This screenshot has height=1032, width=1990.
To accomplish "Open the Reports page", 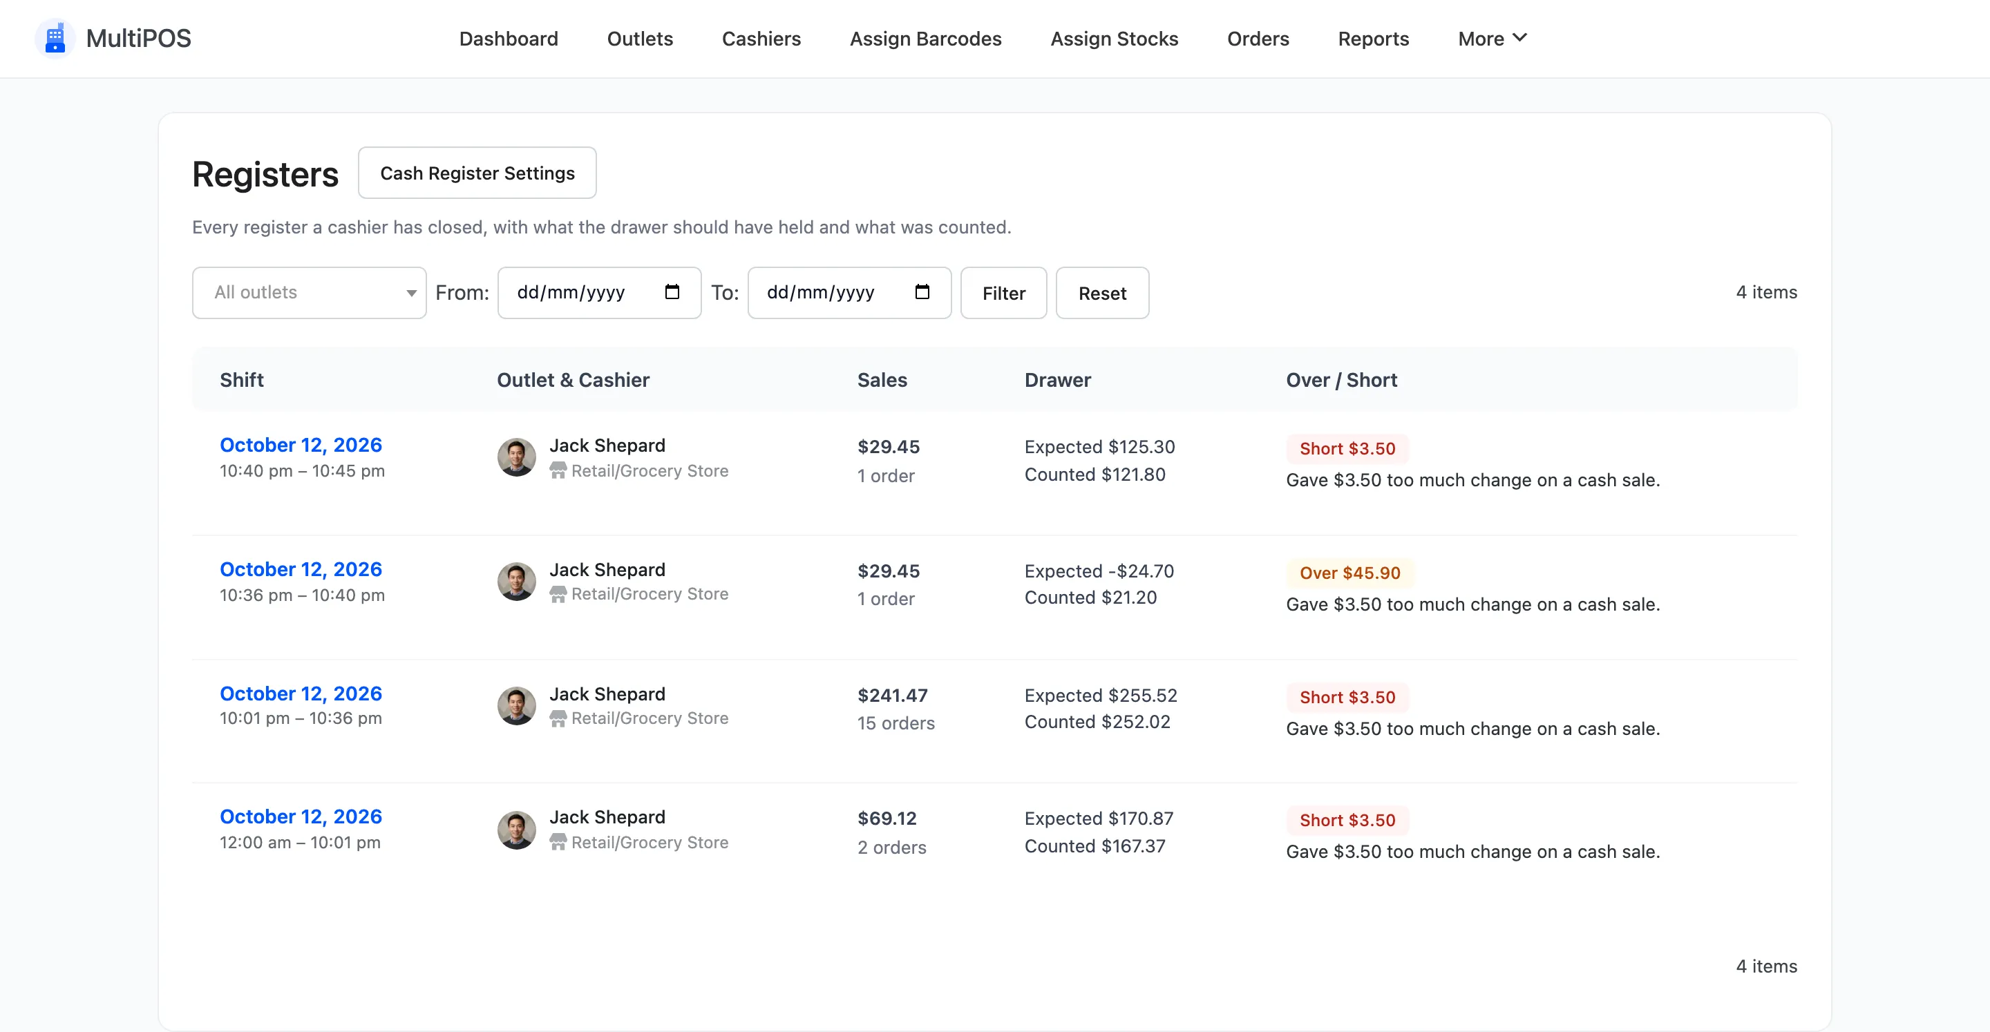I will click(1374, 39).
